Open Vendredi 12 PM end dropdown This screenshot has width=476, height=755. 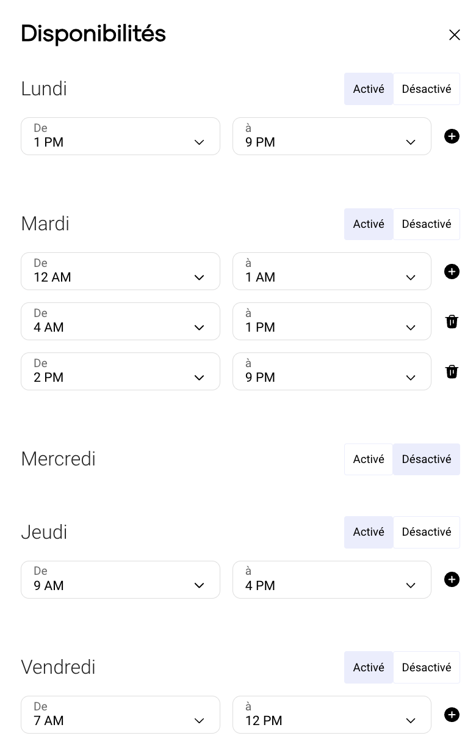(x=331, y=715)
